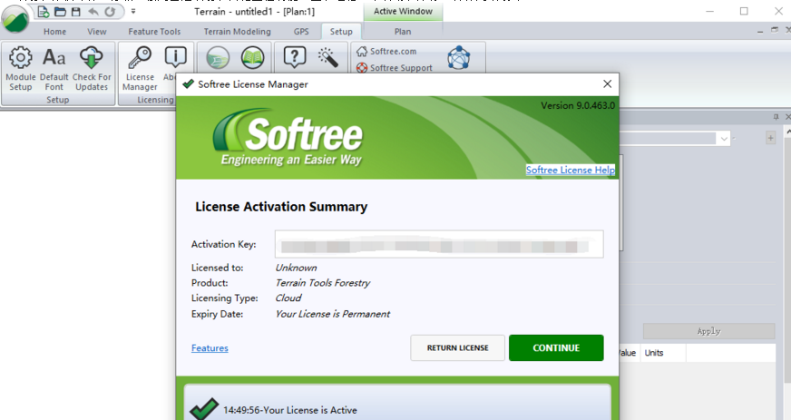Click the Apply button in side panel
The height and width of the screenshot is (420, 791).
coord(708,331)
